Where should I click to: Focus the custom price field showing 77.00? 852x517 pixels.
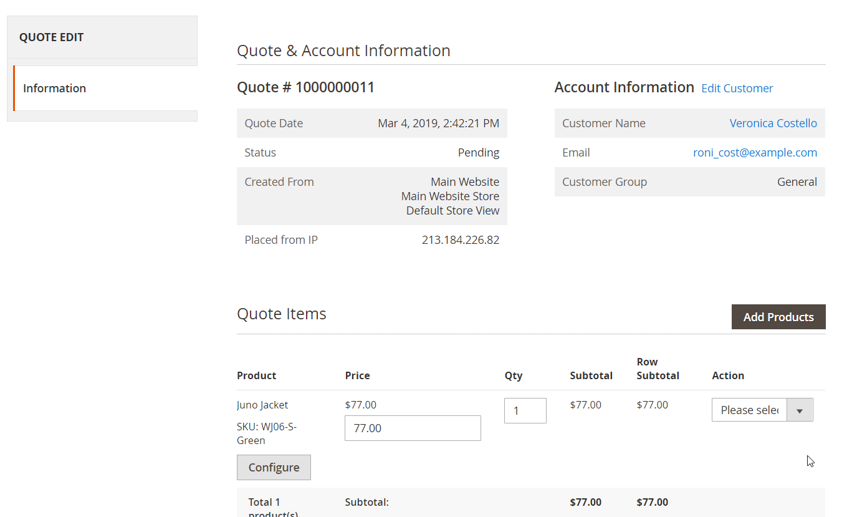coord(413,428)
